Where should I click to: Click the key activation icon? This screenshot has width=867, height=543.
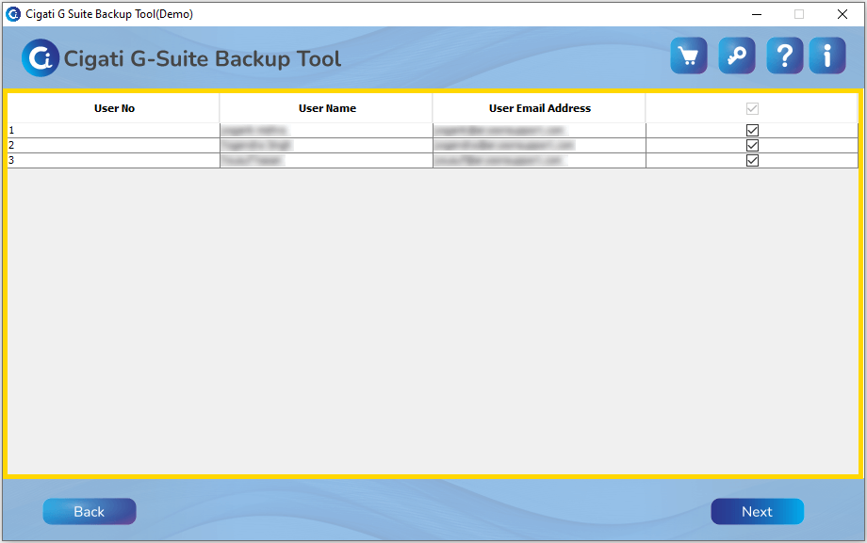point(736,56)
